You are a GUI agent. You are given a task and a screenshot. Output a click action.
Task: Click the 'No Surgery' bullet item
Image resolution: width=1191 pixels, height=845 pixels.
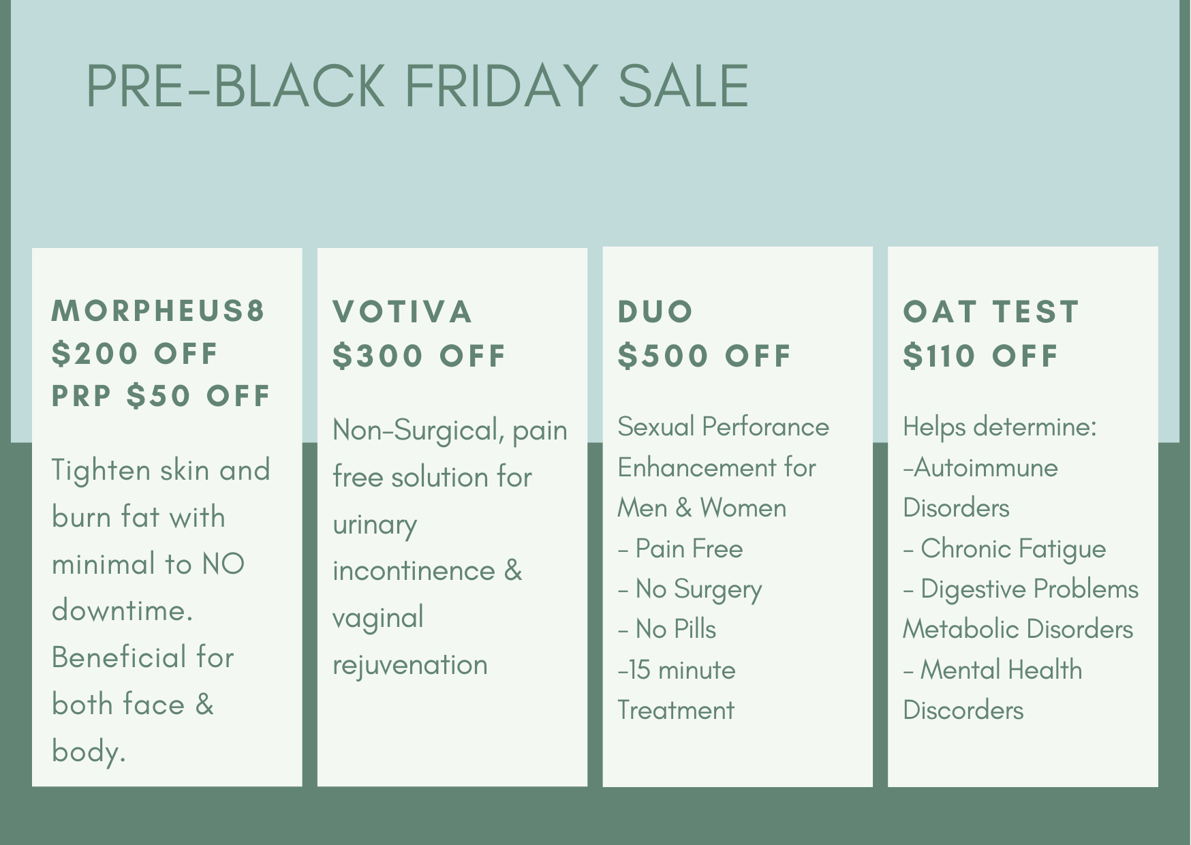coord(690,589)
